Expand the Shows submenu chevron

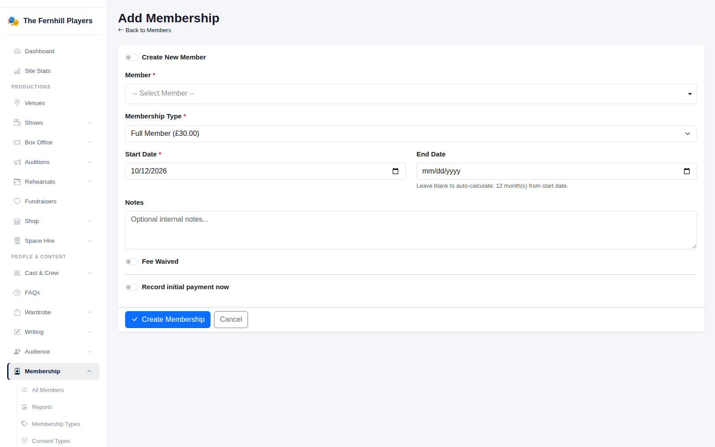tap(89, 123)
